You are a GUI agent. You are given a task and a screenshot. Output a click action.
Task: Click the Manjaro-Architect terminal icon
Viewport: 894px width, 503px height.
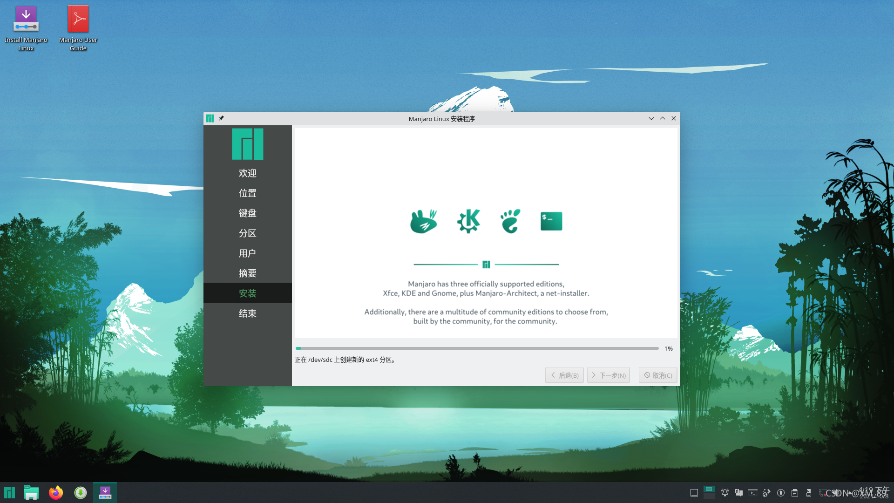coord(551,221)
